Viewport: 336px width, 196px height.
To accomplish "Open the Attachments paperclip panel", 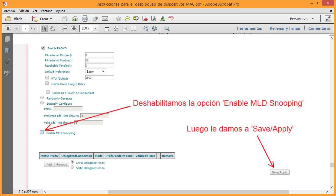I will click(x=7, y=62).
